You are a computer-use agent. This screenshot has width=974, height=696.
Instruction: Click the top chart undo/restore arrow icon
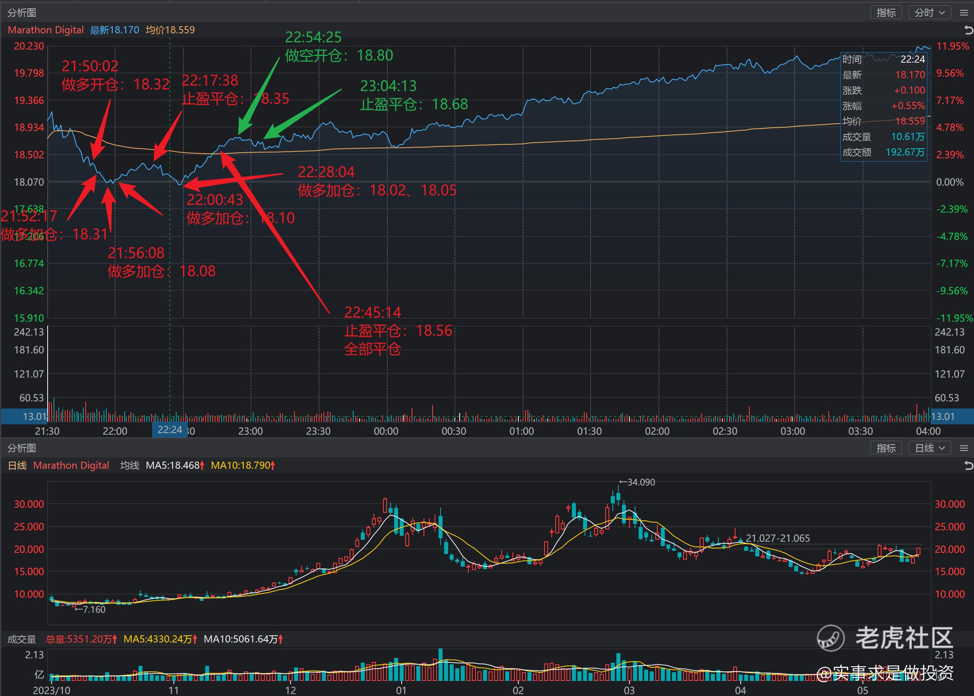click(968, 30)
